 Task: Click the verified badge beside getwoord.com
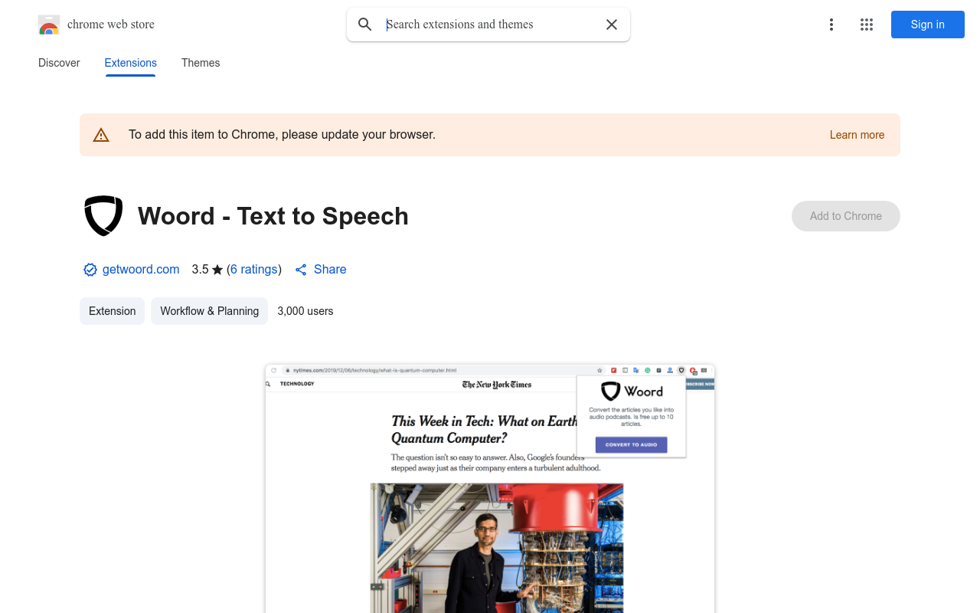90,270
